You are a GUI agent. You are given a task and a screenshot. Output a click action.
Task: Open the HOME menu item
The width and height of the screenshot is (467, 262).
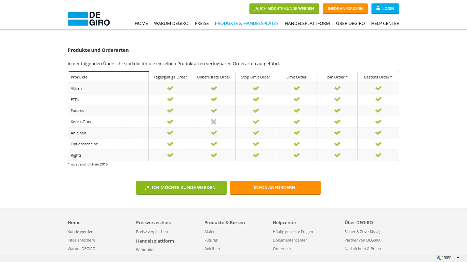point(141,24)
